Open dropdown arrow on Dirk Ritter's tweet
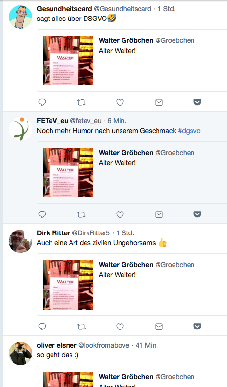Screen dimensions: 227x387 pos(197,326)
